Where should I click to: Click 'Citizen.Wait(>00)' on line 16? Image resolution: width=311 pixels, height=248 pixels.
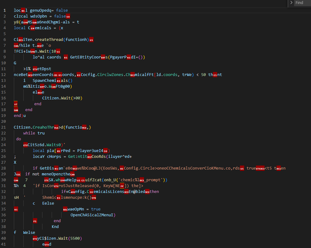[x=62, y=98]
